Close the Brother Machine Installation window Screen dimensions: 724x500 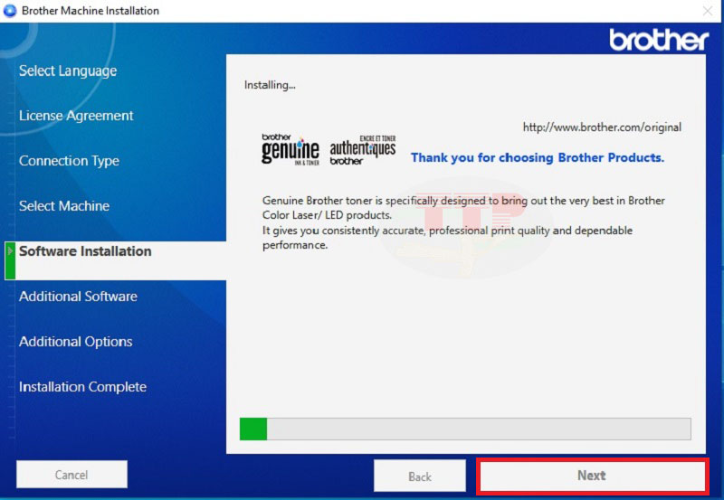707,11
